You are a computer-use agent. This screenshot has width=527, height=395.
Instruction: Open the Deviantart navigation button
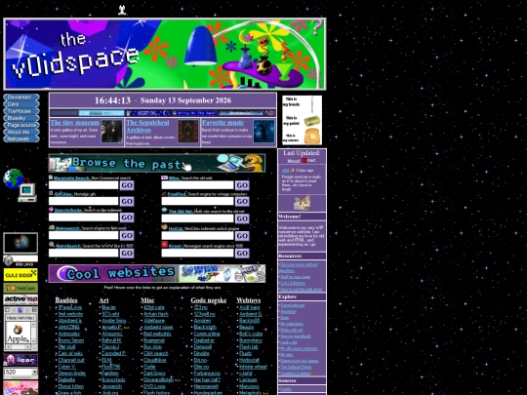tap(21, 98)
